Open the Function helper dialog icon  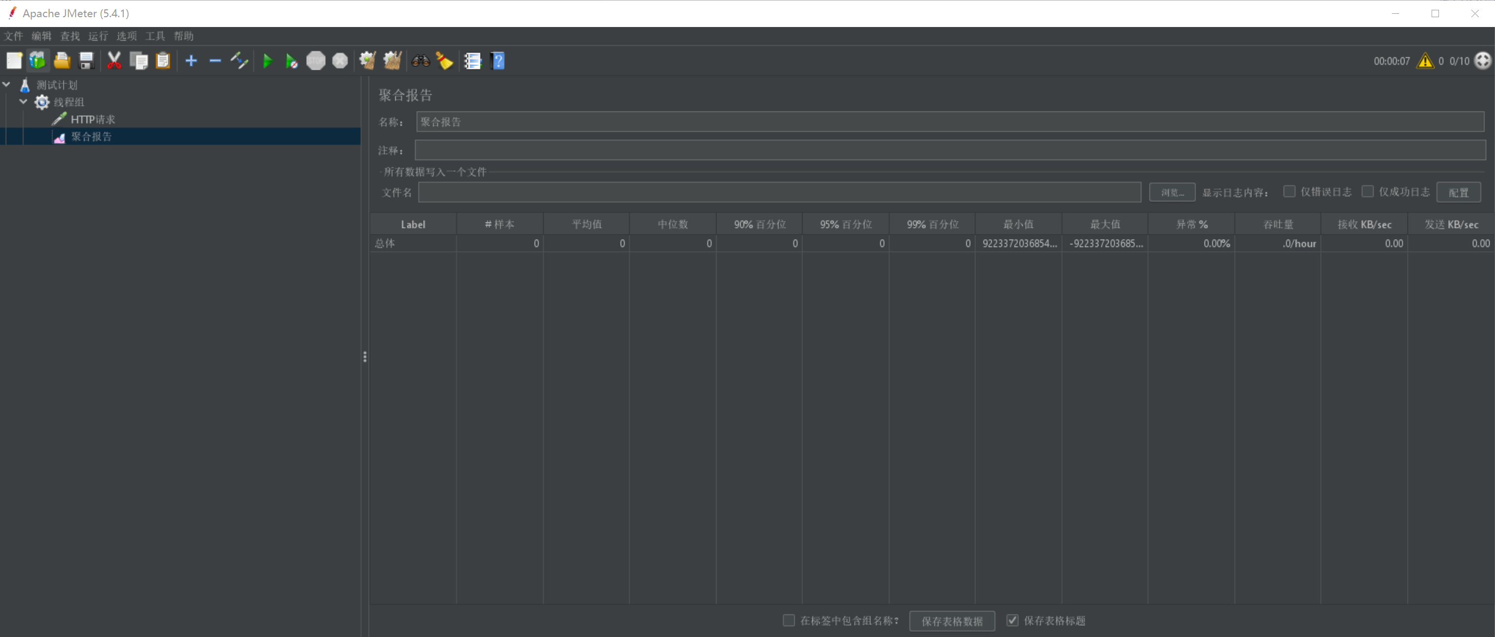click(x=473, y=60)
